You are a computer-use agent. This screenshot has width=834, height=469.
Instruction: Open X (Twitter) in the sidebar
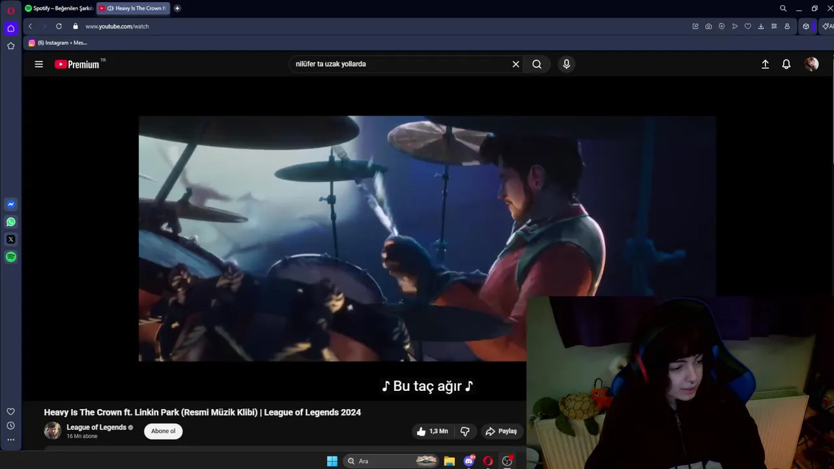(10, 239)
